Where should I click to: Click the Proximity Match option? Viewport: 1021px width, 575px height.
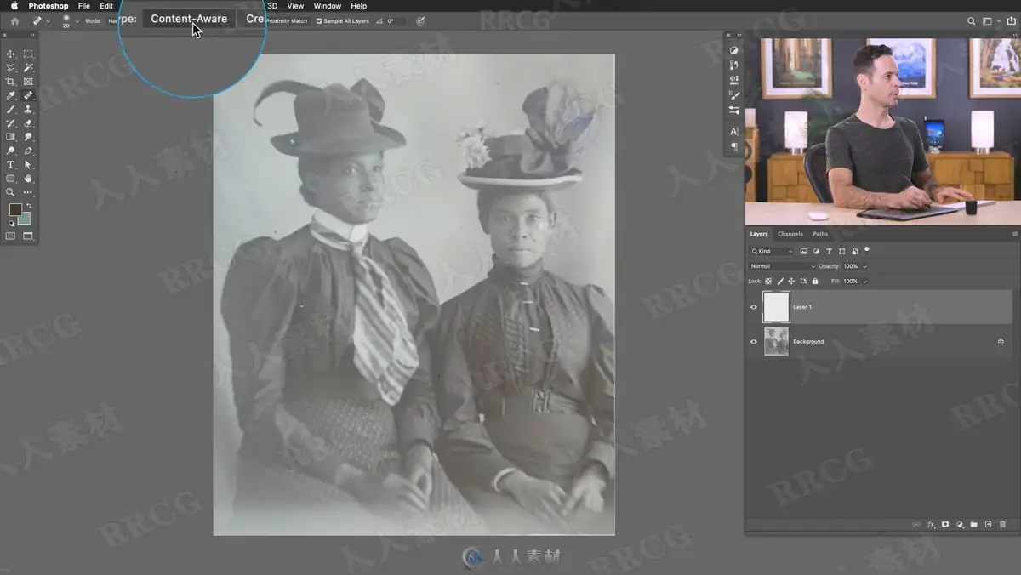coord(288,20)
